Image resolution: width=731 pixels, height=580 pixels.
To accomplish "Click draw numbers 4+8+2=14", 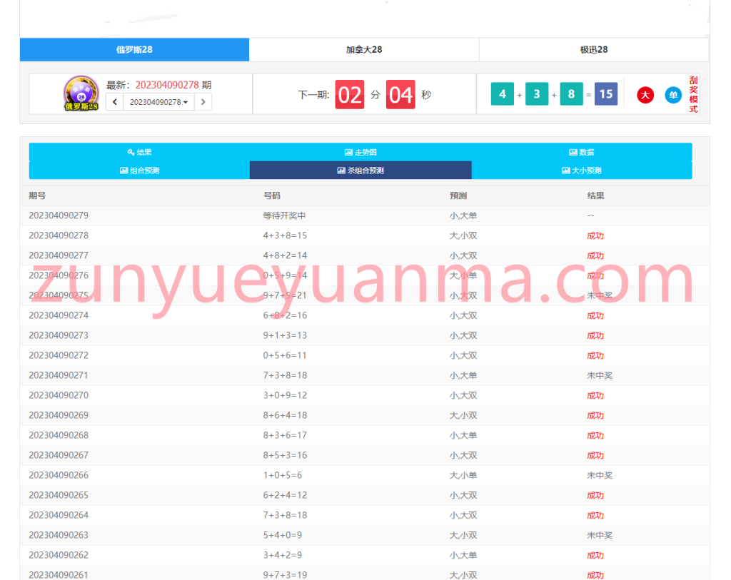I will pyautogui.click(x=285, y=255).
